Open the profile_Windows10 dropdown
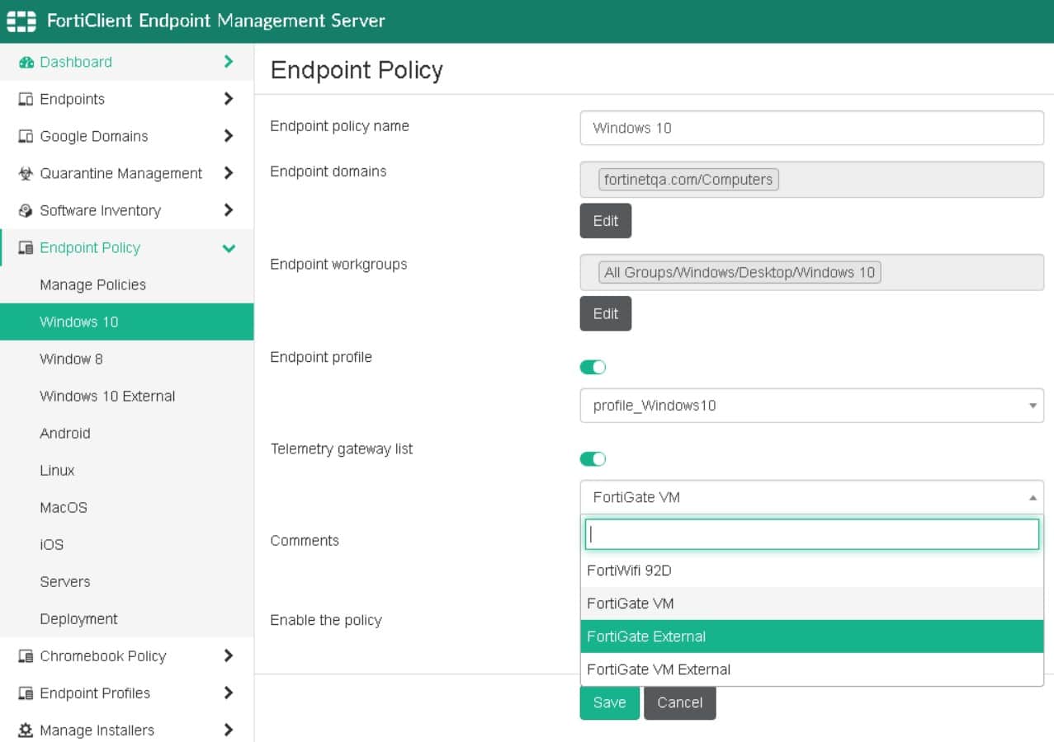Image resolution: width=1054 pixels, height=742 pixels. click(811, 405)
